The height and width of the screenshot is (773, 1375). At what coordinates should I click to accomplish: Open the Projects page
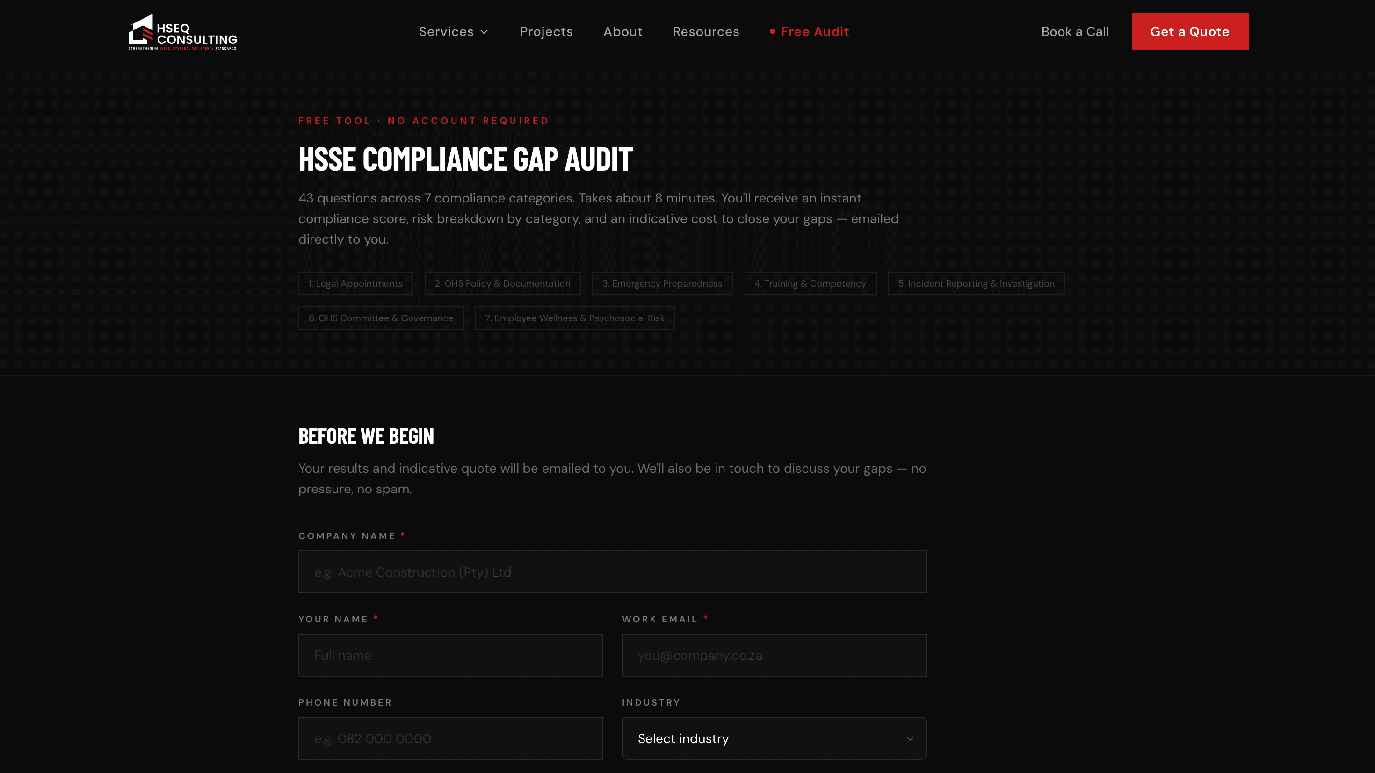point(546,31)
